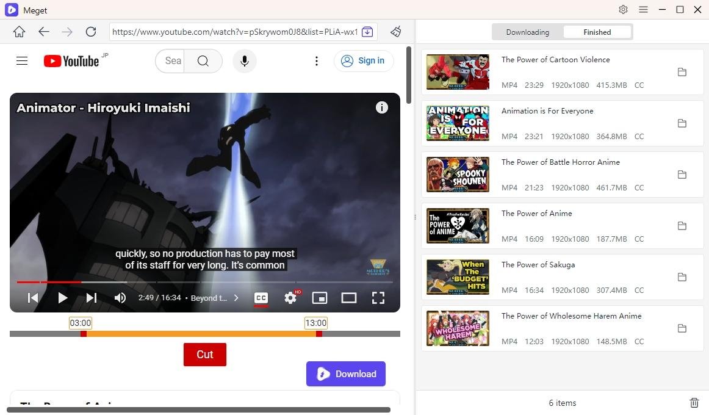Click the browser vertical scrollbar
The image size is (709, 415).
pyautogui.click(x=409, y=75)
